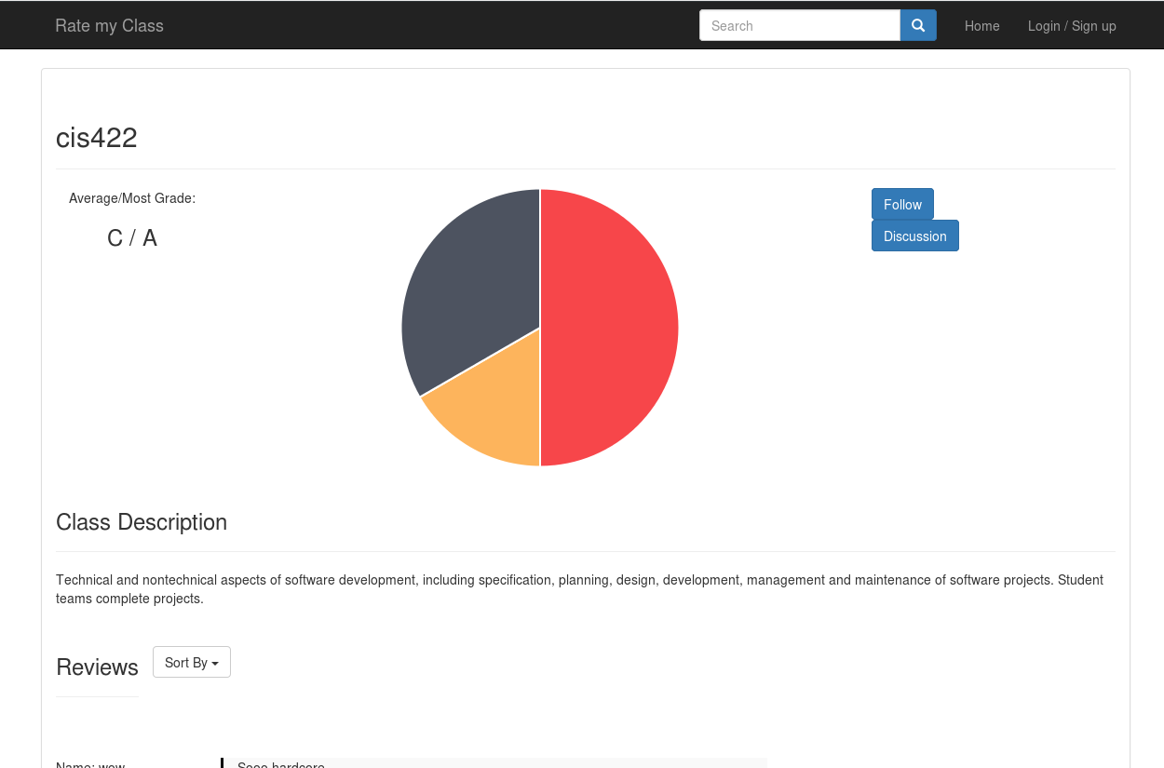Click the Sort By caret arrow
1164x768 pixels.
214,663
